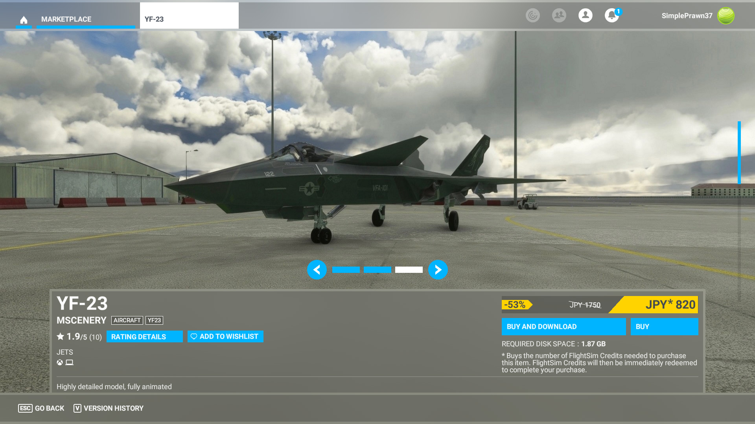Open the notifications bell icon
755x424 pixels.
[611, 16]
